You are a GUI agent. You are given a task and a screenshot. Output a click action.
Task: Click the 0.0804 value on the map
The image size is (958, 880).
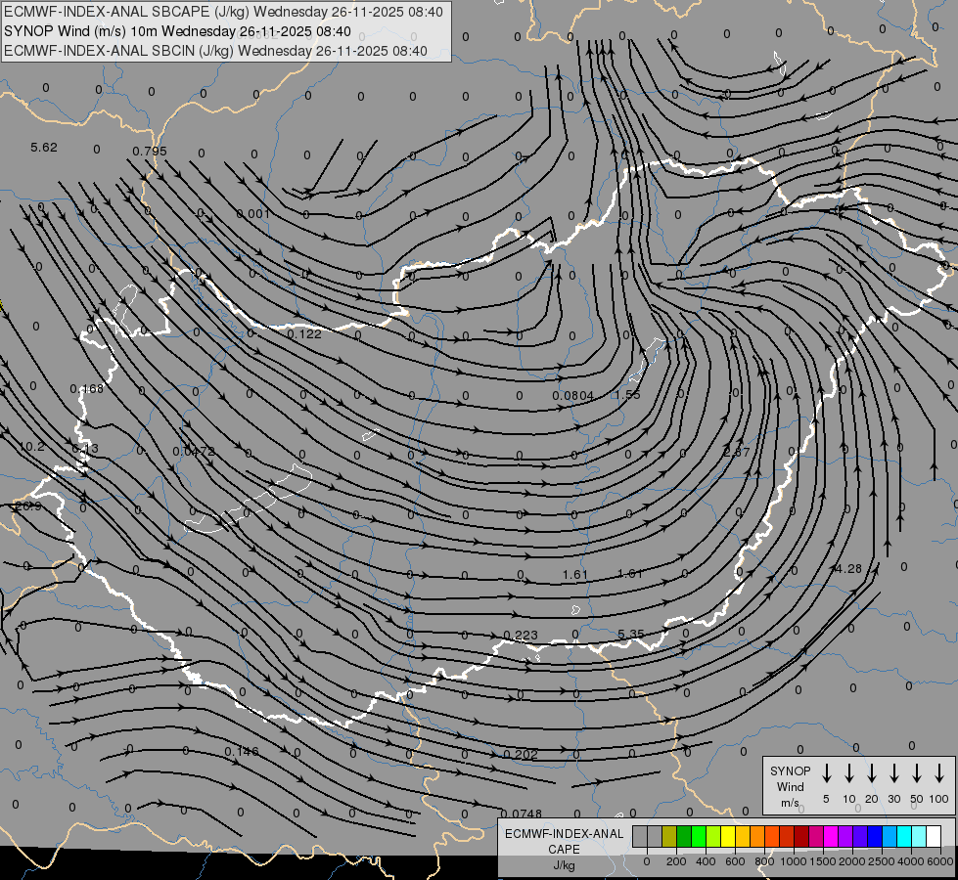point(573,396)
